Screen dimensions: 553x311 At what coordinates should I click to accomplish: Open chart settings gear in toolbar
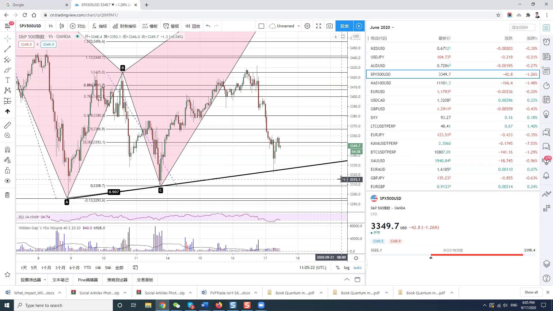307,26
